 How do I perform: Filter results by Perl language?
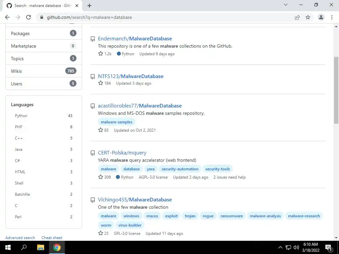(x=44, y=217)
